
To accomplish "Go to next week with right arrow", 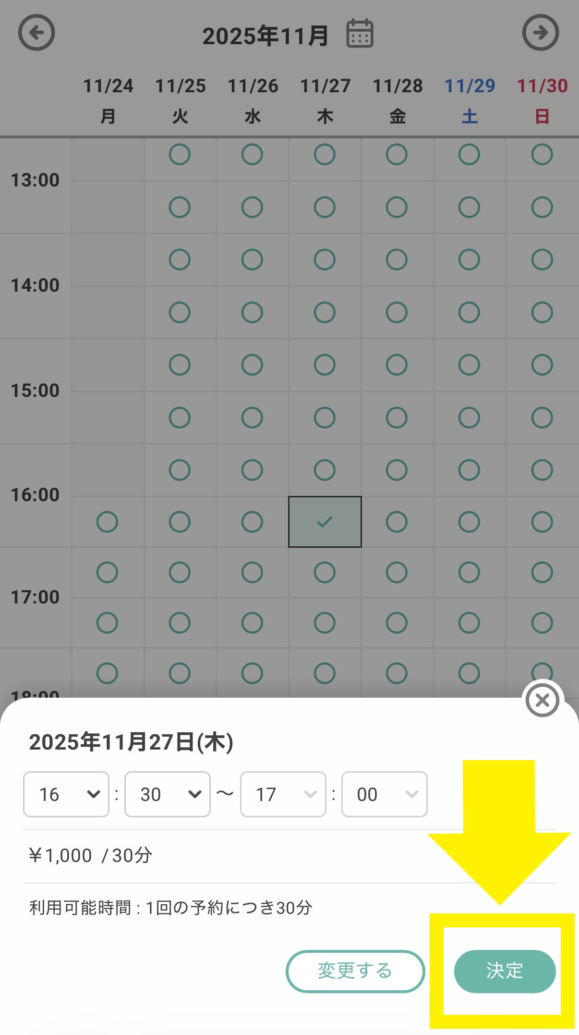I will pyautogui.click(x=540, y=33).
